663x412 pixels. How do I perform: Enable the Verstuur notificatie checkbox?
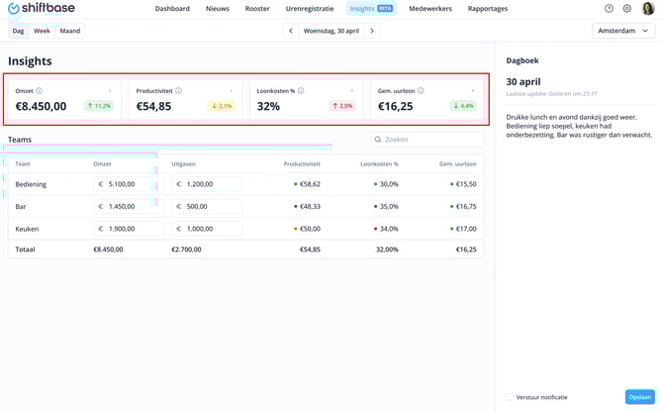(x=511, y=397)
